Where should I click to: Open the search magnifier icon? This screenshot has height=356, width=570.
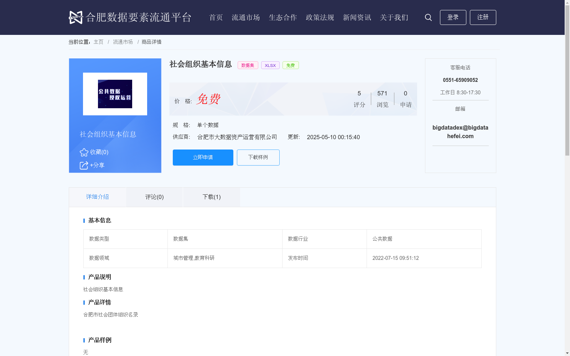click(428, 17)
